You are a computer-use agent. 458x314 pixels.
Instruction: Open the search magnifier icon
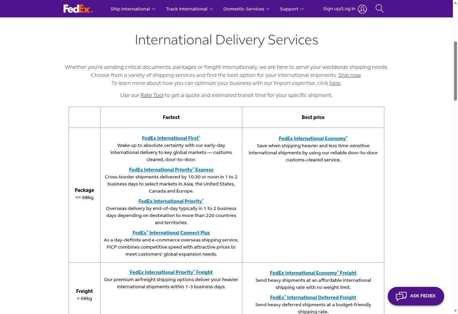tap(380, 8)
